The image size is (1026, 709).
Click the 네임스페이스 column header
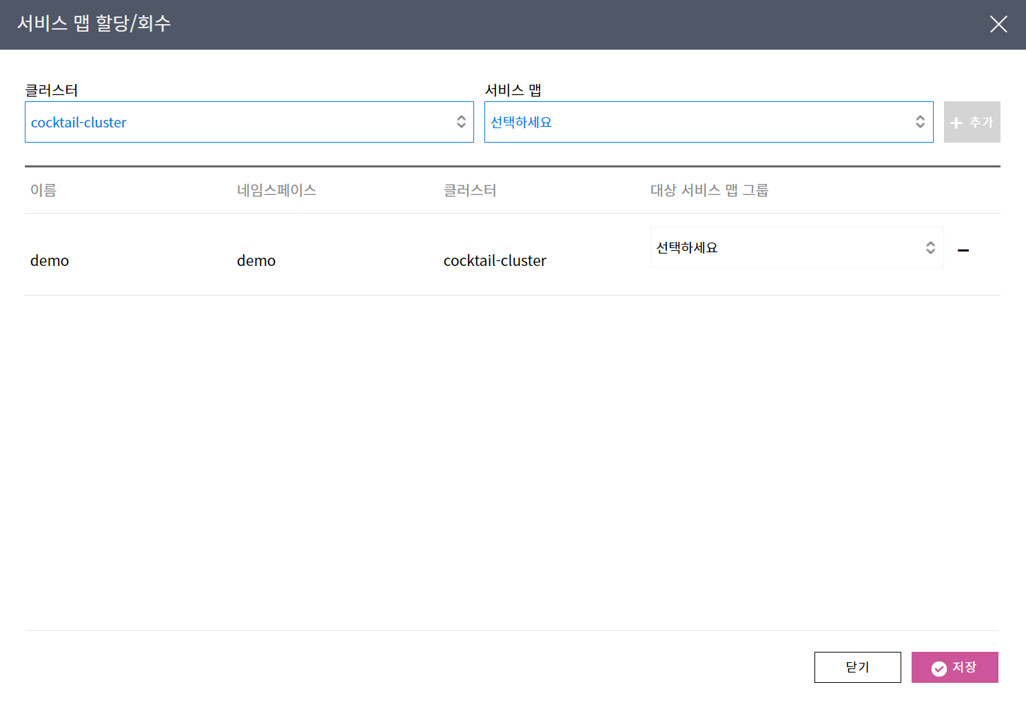click(x=276, y=190)
